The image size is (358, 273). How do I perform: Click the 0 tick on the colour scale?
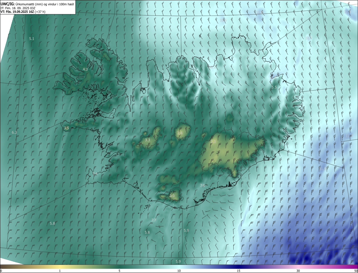[1, 271]
